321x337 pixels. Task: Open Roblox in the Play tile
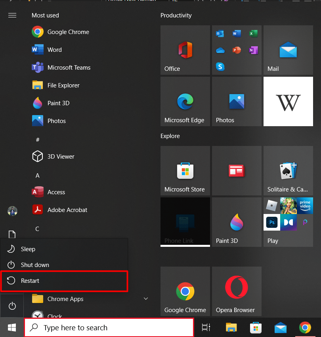pos(272,206)
